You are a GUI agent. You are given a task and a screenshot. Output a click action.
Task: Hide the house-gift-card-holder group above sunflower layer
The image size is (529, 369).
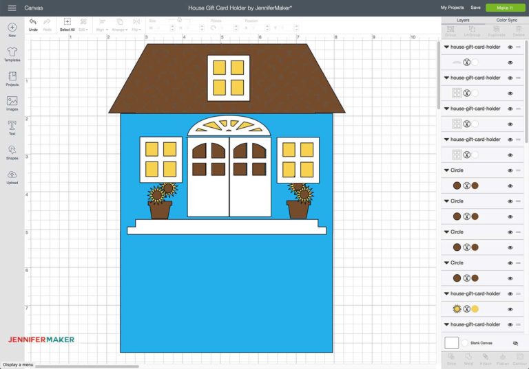coord(510,294)
